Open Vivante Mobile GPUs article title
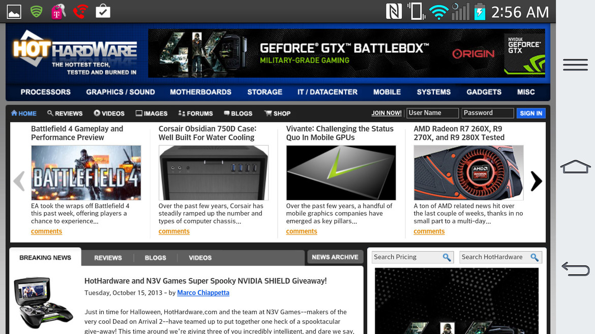Screen dimensions: 595x334 (x=340, y=133)
